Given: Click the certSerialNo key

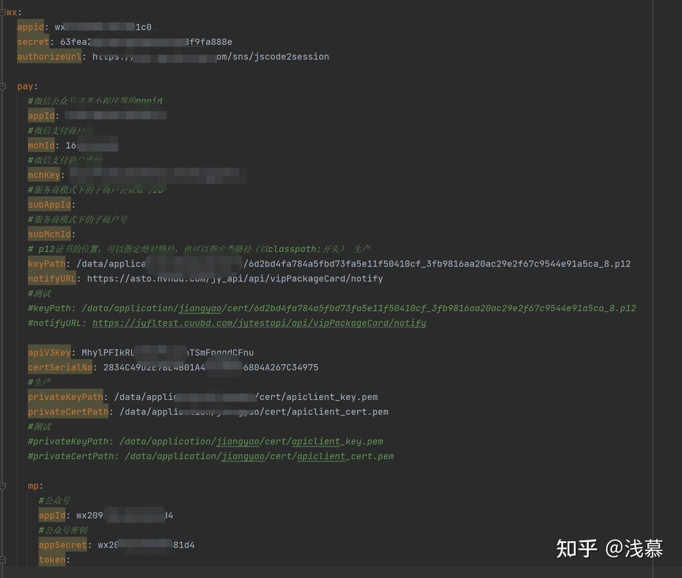Looking at the screenshot, I should pos(59,367).
